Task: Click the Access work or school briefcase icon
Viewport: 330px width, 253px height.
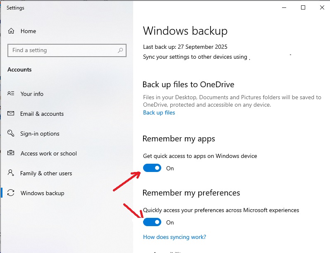Action: click(12, 153)
